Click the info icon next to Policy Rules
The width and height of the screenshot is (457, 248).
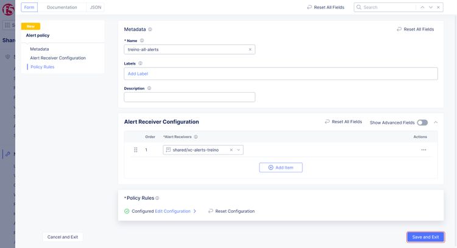tap(157, 198)
